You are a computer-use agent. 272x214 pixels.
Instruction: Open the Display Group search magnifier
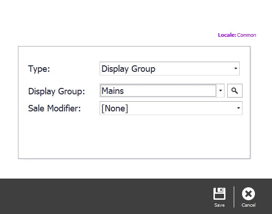click(235, 91)
